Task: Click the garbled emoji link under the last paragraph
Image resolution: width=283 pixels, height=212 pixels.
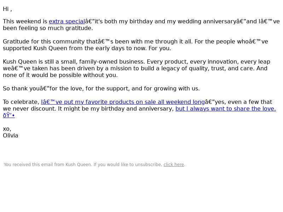Action: [9, 116]
